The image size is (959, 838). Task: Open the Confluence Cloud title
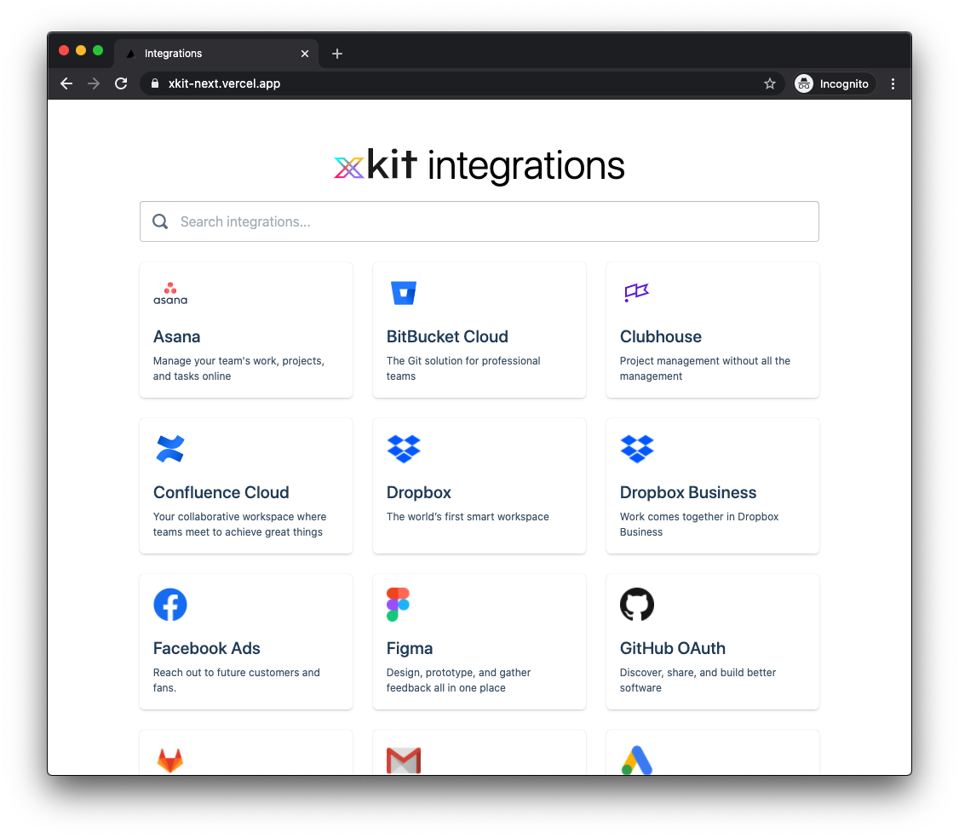[221, 493]
